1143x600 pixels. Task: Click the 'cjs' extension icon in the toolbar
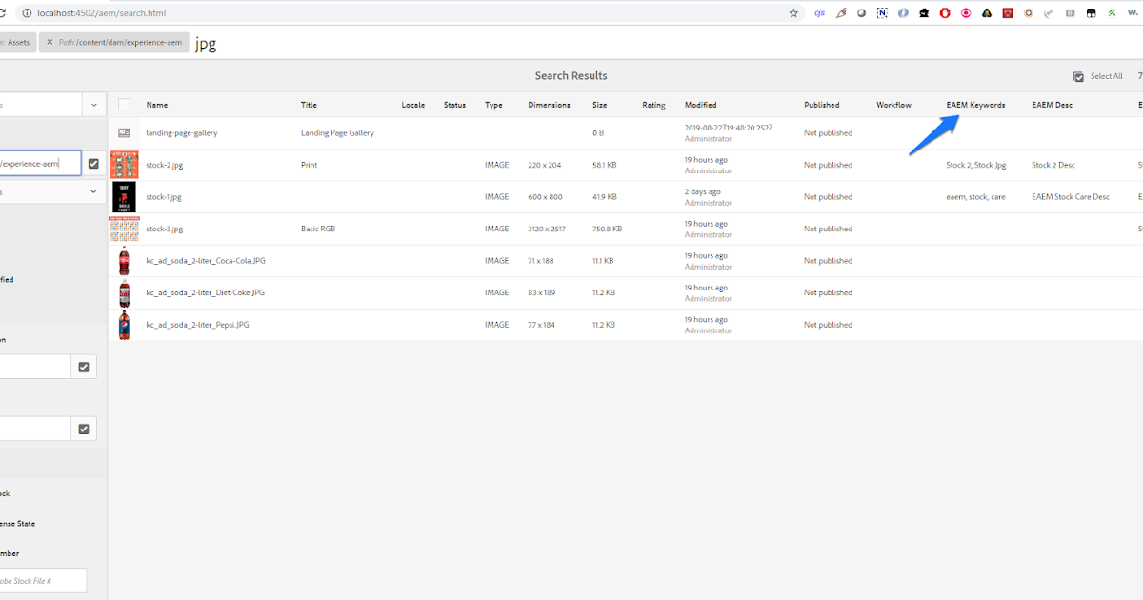click(819, 12)
